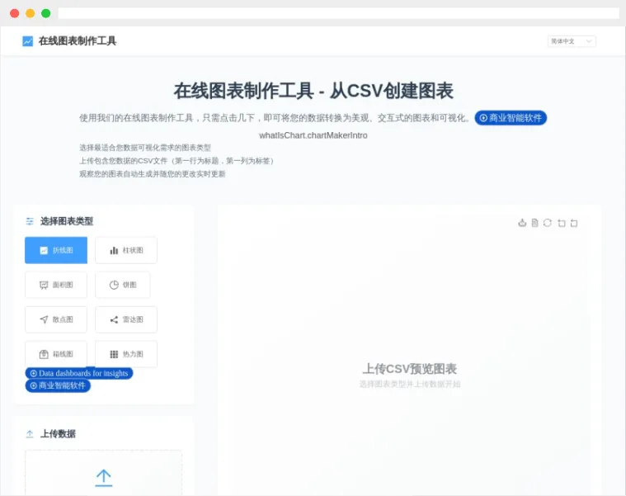Click the line starting 选择最适合您数据

[x=145, y=148]
